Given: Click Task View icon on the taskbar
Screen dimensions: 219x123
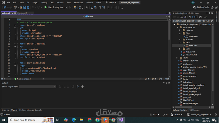Looking at the screenshot, I should pyautogui.click(x=58, y=120).
